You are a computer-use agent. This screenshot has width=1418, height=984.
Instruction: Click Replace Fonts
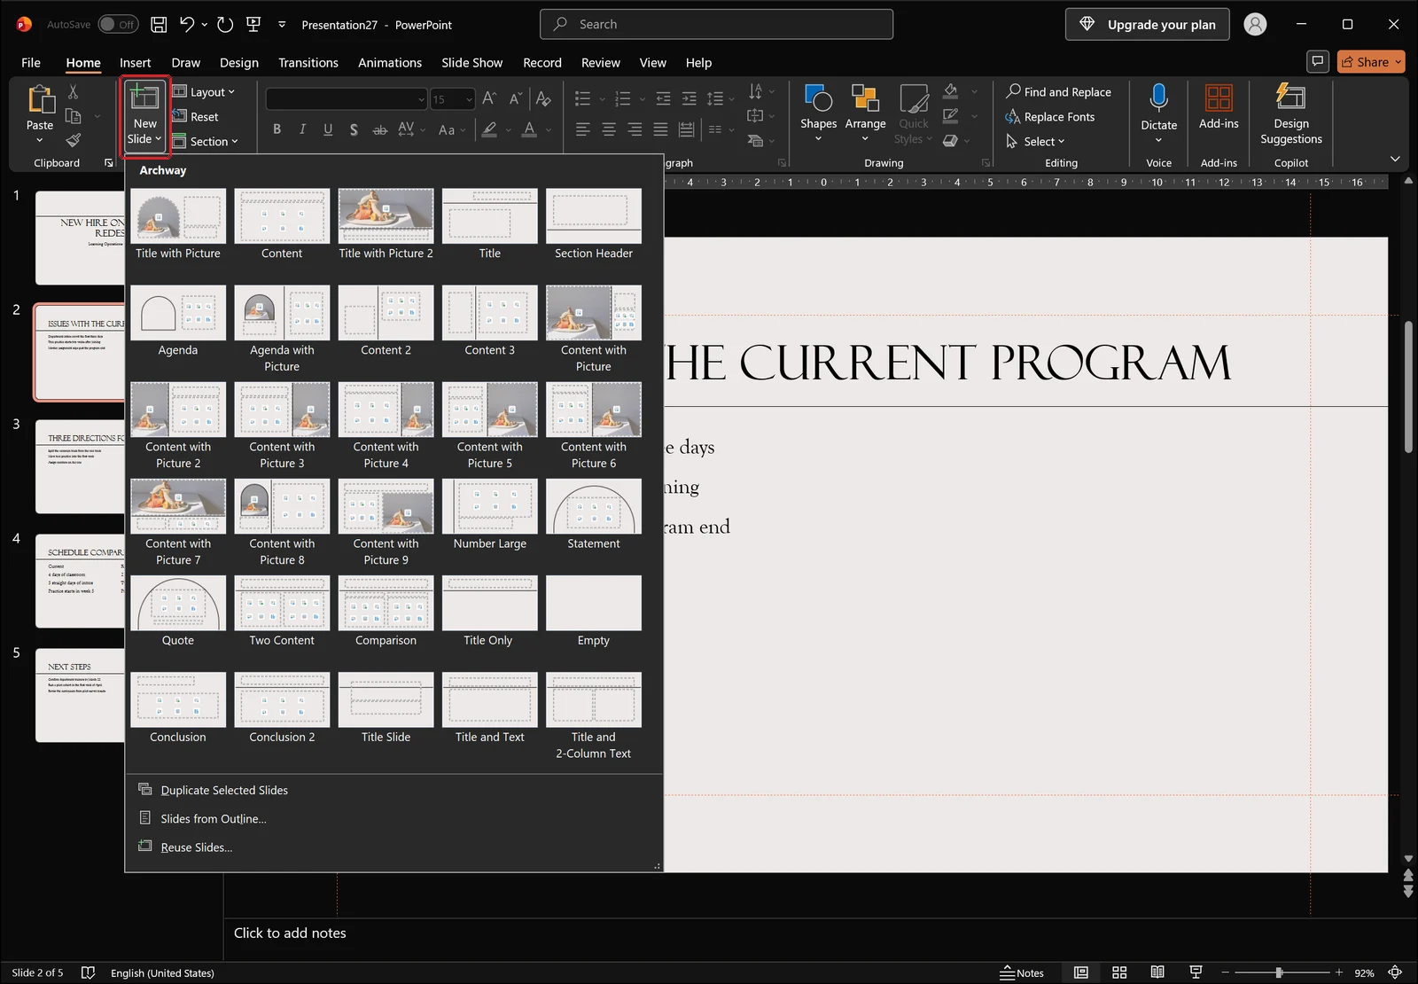point(1050,117)
